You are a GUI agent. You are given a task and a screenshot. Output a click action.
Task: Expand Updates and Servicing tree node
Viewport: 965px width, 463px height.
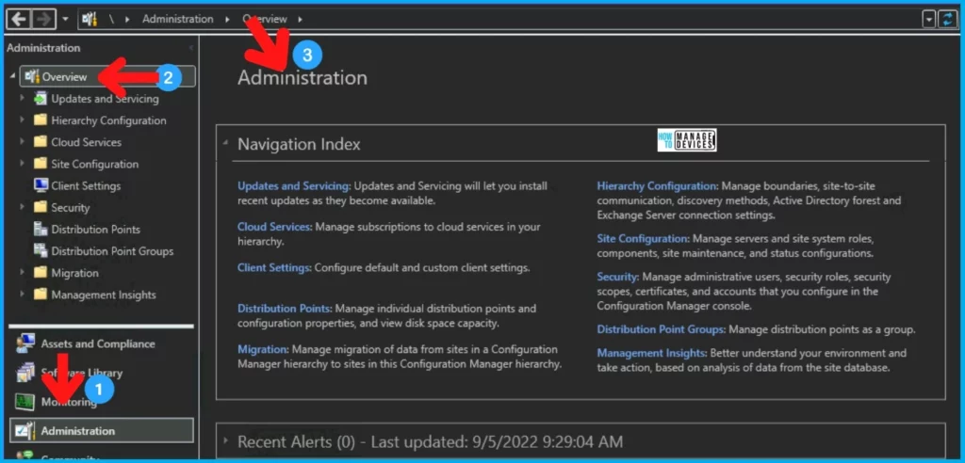[23, 99]
